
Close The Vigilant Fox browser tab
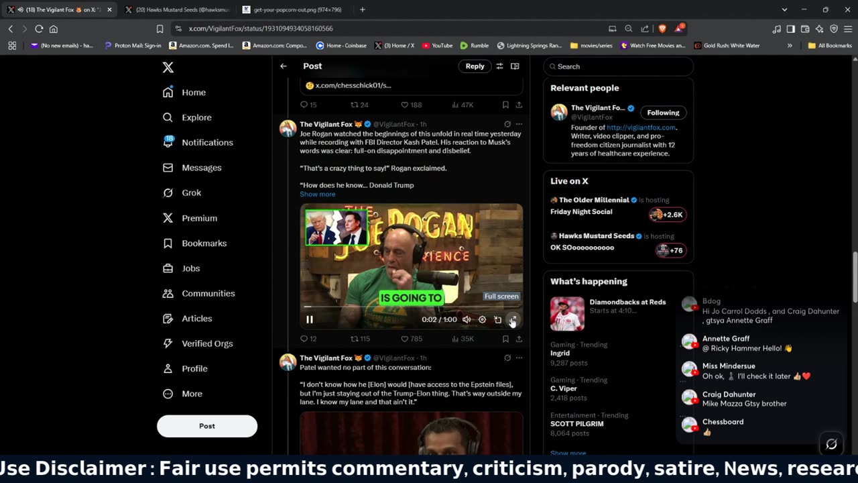coord(109,9)
